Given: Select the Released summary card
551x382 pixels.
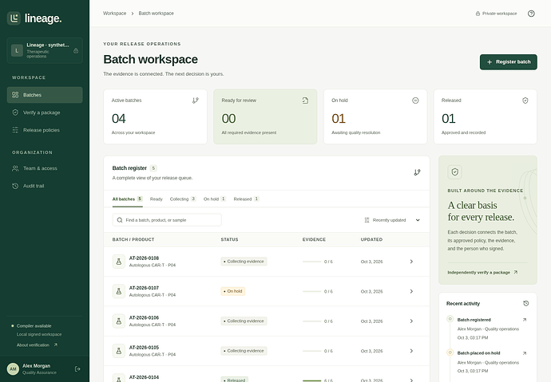Looking at the screenshot, I should tap(486, 116).
